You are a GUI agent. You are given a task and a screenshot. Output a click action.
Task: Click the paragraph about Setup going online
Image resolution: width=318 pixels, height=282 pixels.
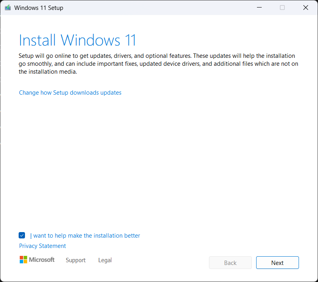point(158,64)
